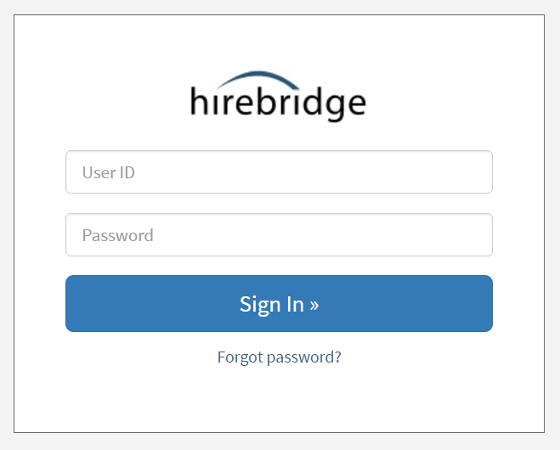Click the » chevron on Sign In
Screen dimensions: 560x450
314,304
